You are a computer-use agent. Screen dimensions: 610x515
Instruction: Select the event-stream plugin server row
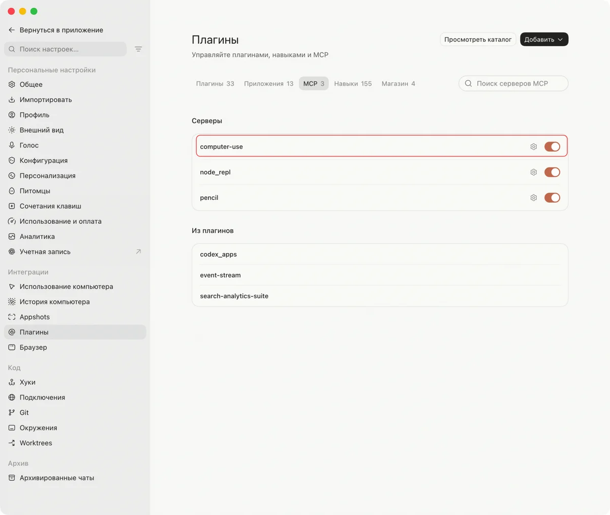380,275
